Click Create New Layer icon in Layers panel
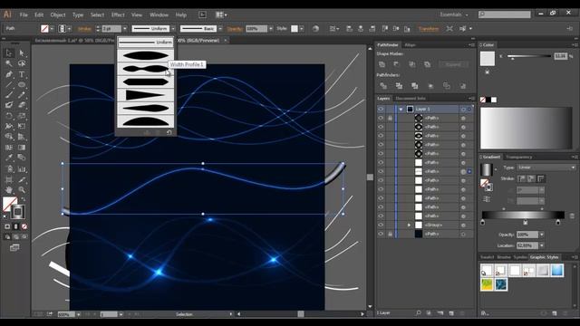Viewport: 580px width, 326px height. 451,313
